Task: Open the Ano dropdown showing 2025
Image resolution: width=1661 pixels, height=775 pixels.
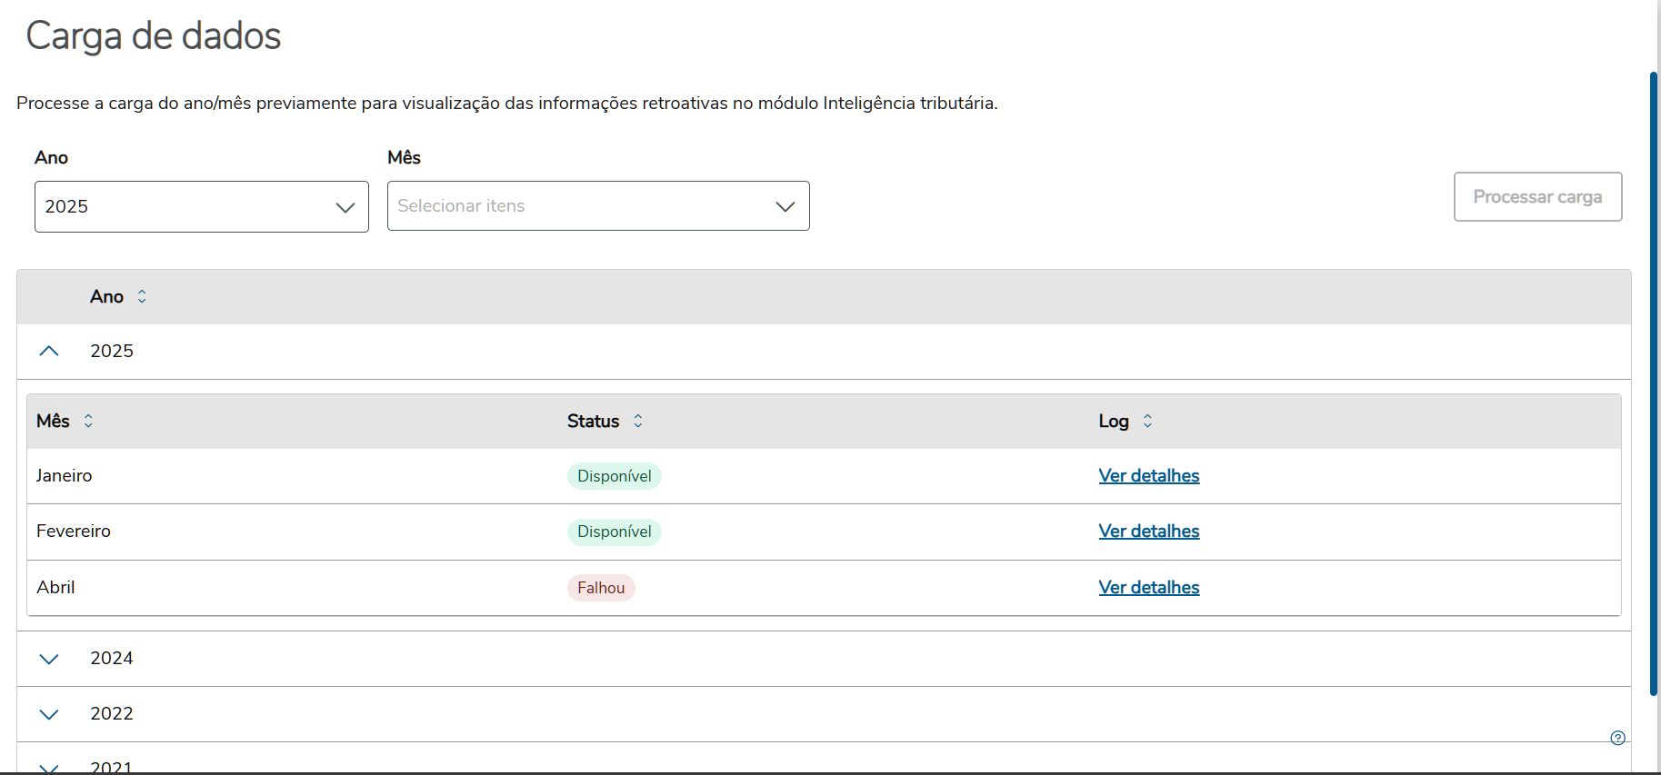Action: tap(201, 207)
